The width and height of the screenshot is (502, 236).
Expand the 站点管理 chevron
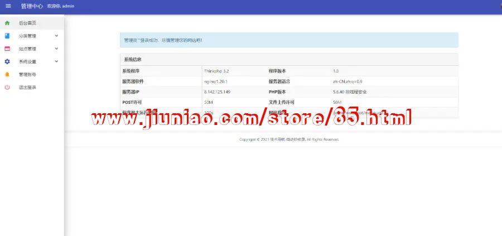(56, 49)
